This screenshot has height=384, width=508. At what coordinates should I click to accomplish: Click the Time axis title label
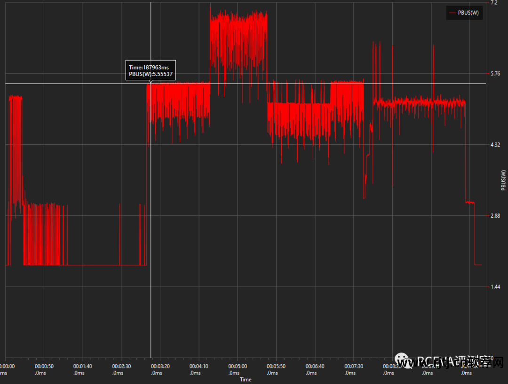[245, 379]
